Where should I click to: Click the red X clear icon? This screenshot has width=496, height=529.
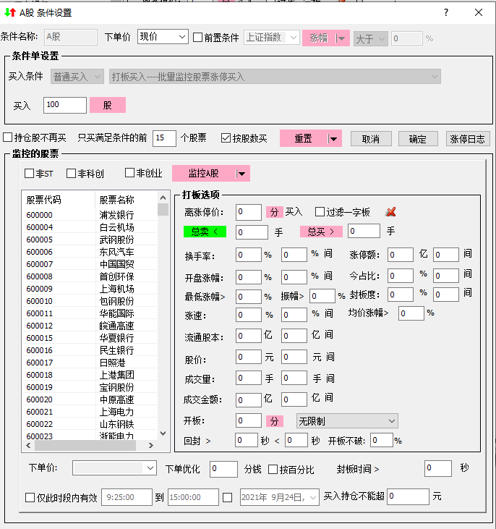(391, 212)
